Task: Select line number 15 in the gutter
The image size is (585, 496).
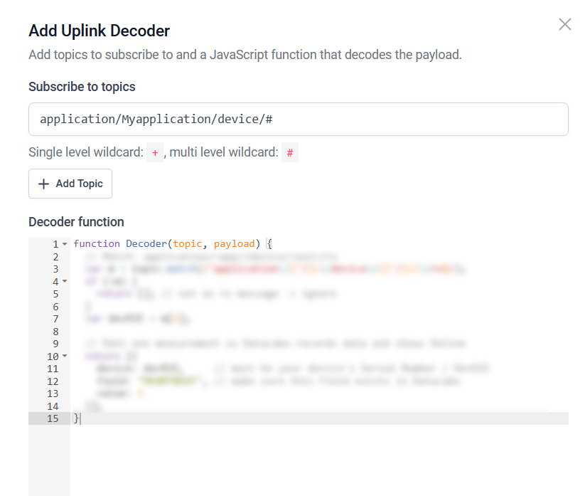Action: tap(53, 418)
